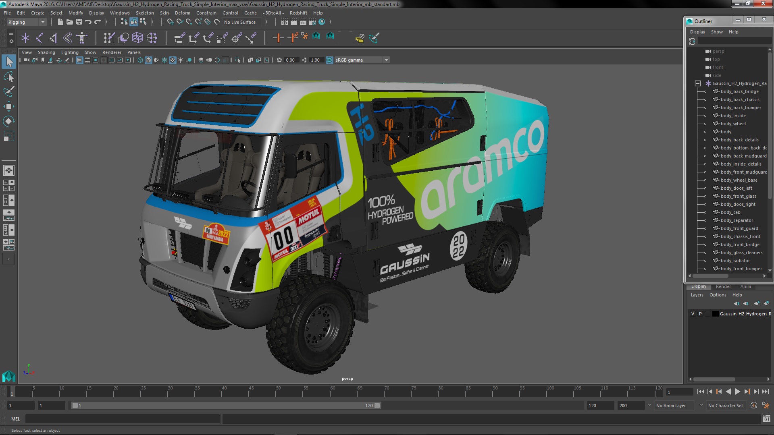Screen dimensions: 774x435
Task: Click the Save scene icon
Action: tap(79, 22)
